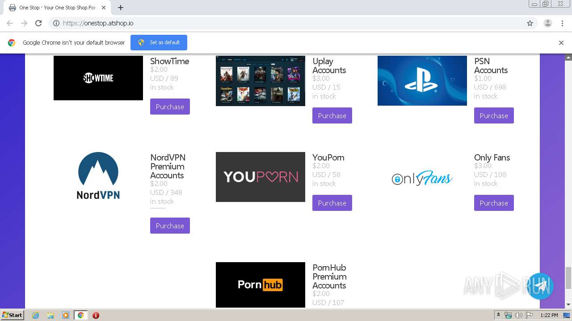Open Windows Explorer folder in taskbar

50,315
